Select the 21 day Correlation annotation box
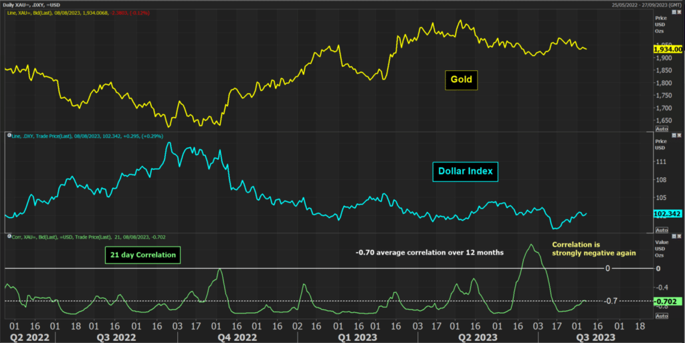 [143, 255]
